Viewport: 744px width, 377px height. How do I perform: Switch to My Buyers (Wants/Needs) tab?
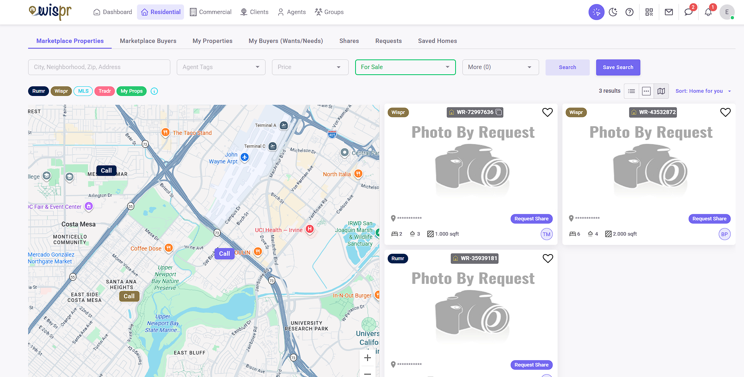(286, 41)
